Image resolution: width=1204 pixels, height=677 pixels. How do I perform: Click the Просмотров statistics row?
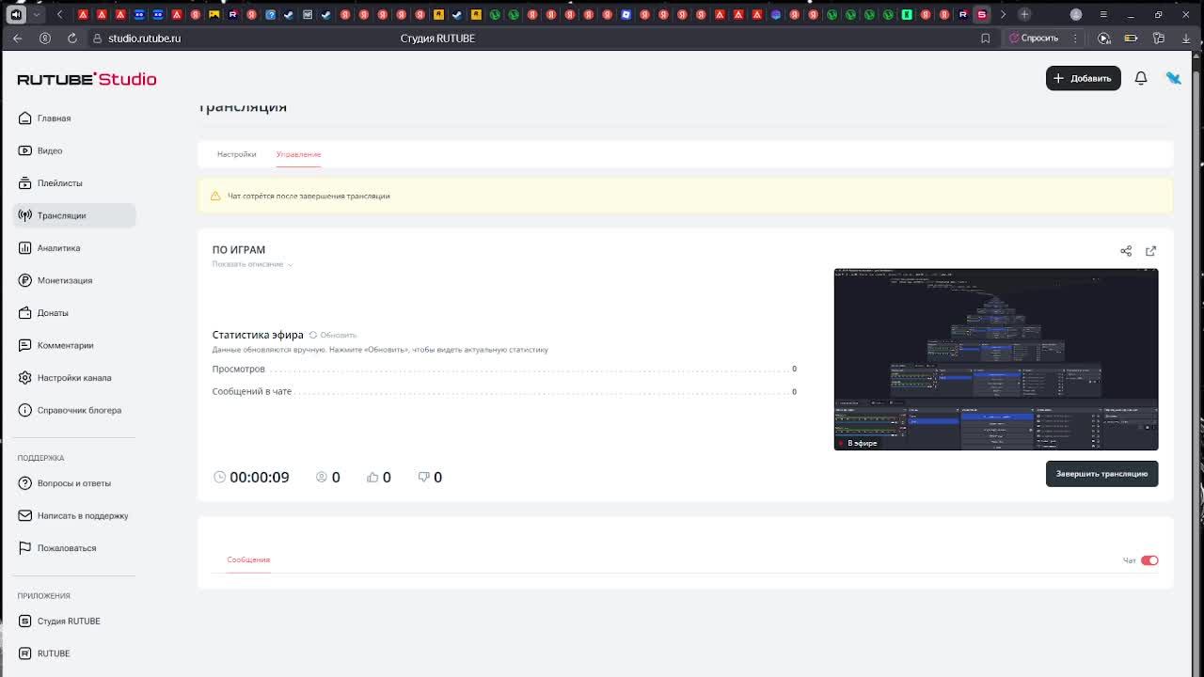(x=504, y=369)
